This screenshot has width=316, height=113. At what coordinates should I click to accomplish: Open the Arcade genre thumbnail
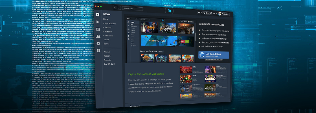click(x=186, y=79)
